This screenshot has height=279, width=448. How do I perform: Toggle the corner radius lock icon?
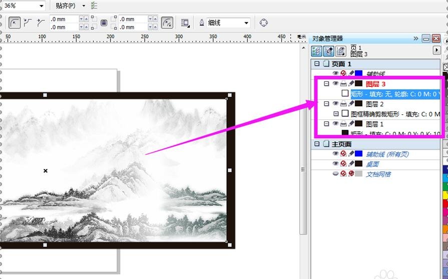pyautogui.click(x=104, y=23)
